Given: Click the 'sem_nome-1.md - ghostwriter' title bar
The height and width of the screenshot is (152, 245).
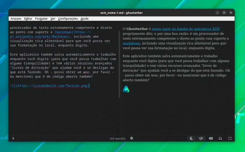Looking at the screenshot, I should 121,13.
